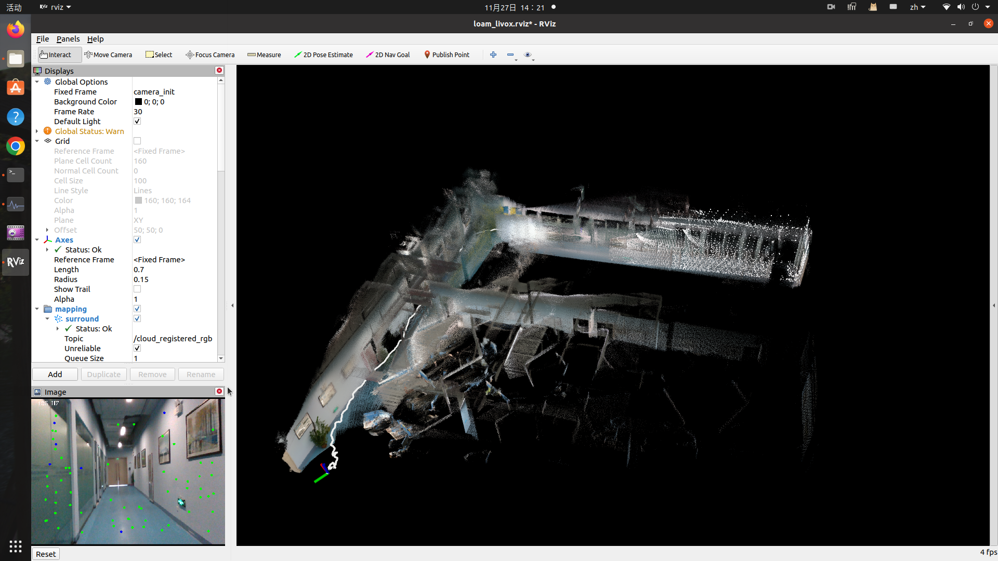Click the Remove button
The width and height of the screenshot is (998, 561).
coord(152,374)
